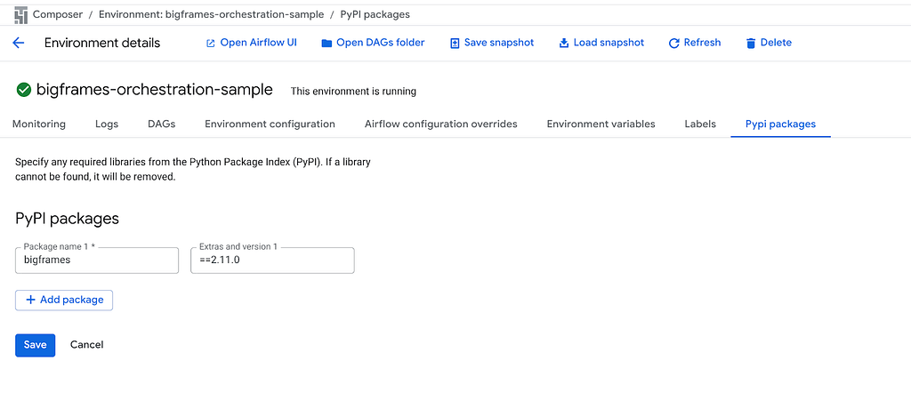Focus the Package name 1 field
Image resolution: width=911 pixels, height=409 pixels.
pos(97,261)
